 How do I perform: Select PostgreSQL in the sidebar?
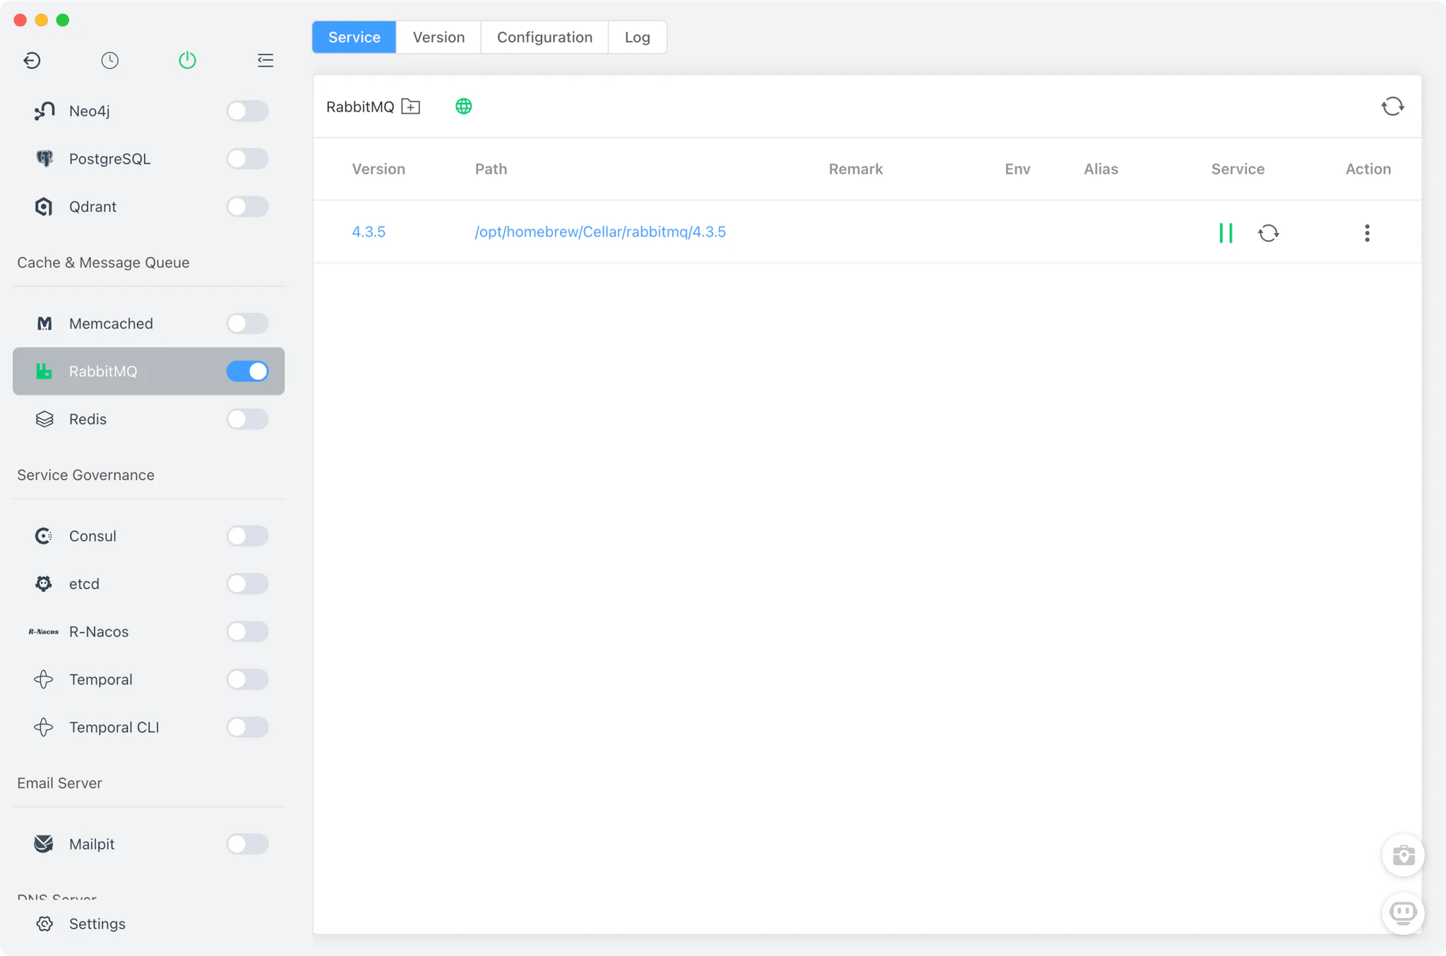[x=148, y=159]
